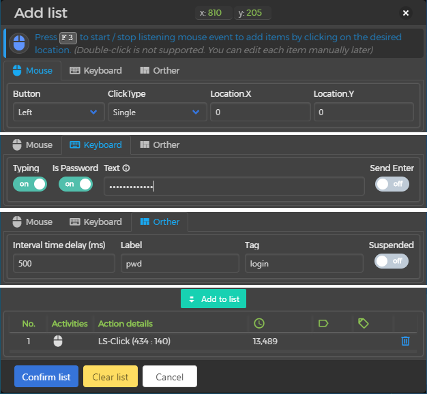The height and width of the screenshot is (394, 427).
Task: Delete row 1 with the trash icon
Action: click(x=405, y=341)
